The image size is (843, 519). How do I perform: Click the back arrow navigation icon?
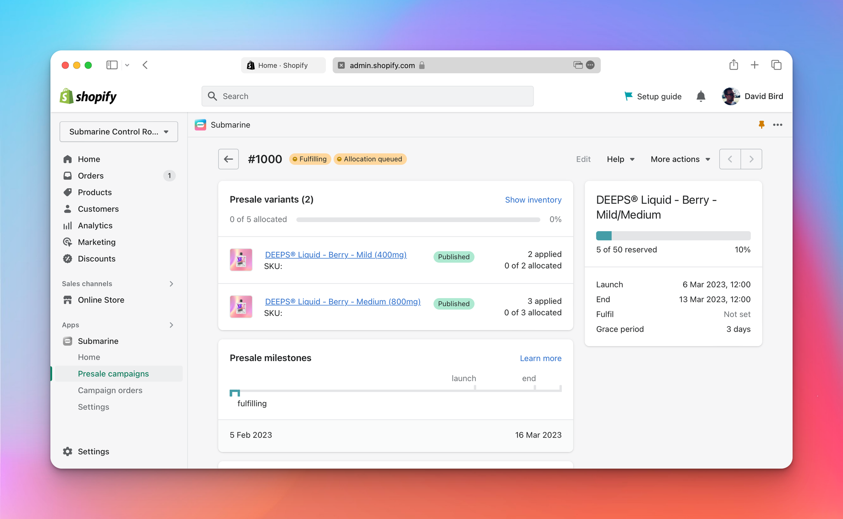[229, 159]
